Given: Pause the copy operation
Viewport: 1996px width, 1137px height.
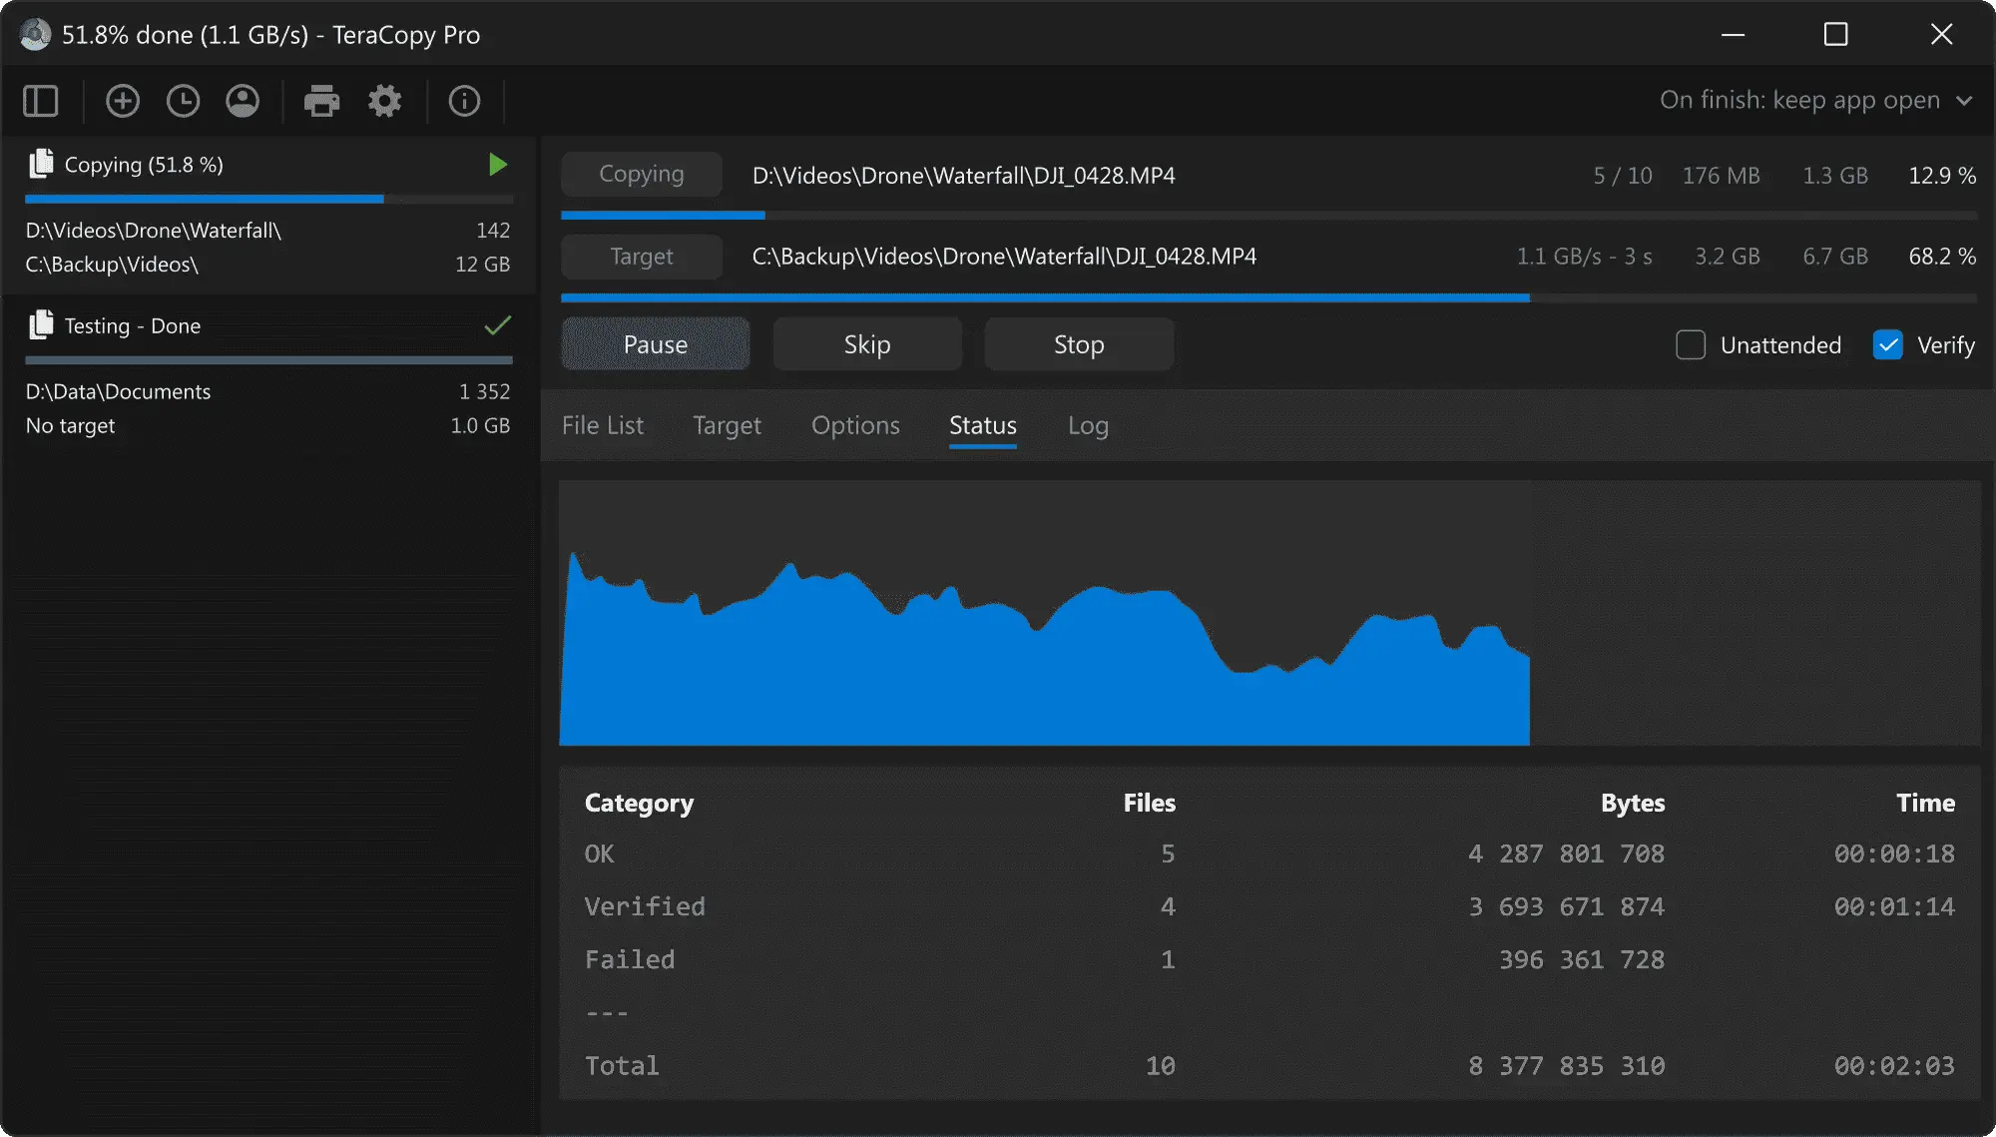Looking at the screenshot, I should [x=656, y=344].
